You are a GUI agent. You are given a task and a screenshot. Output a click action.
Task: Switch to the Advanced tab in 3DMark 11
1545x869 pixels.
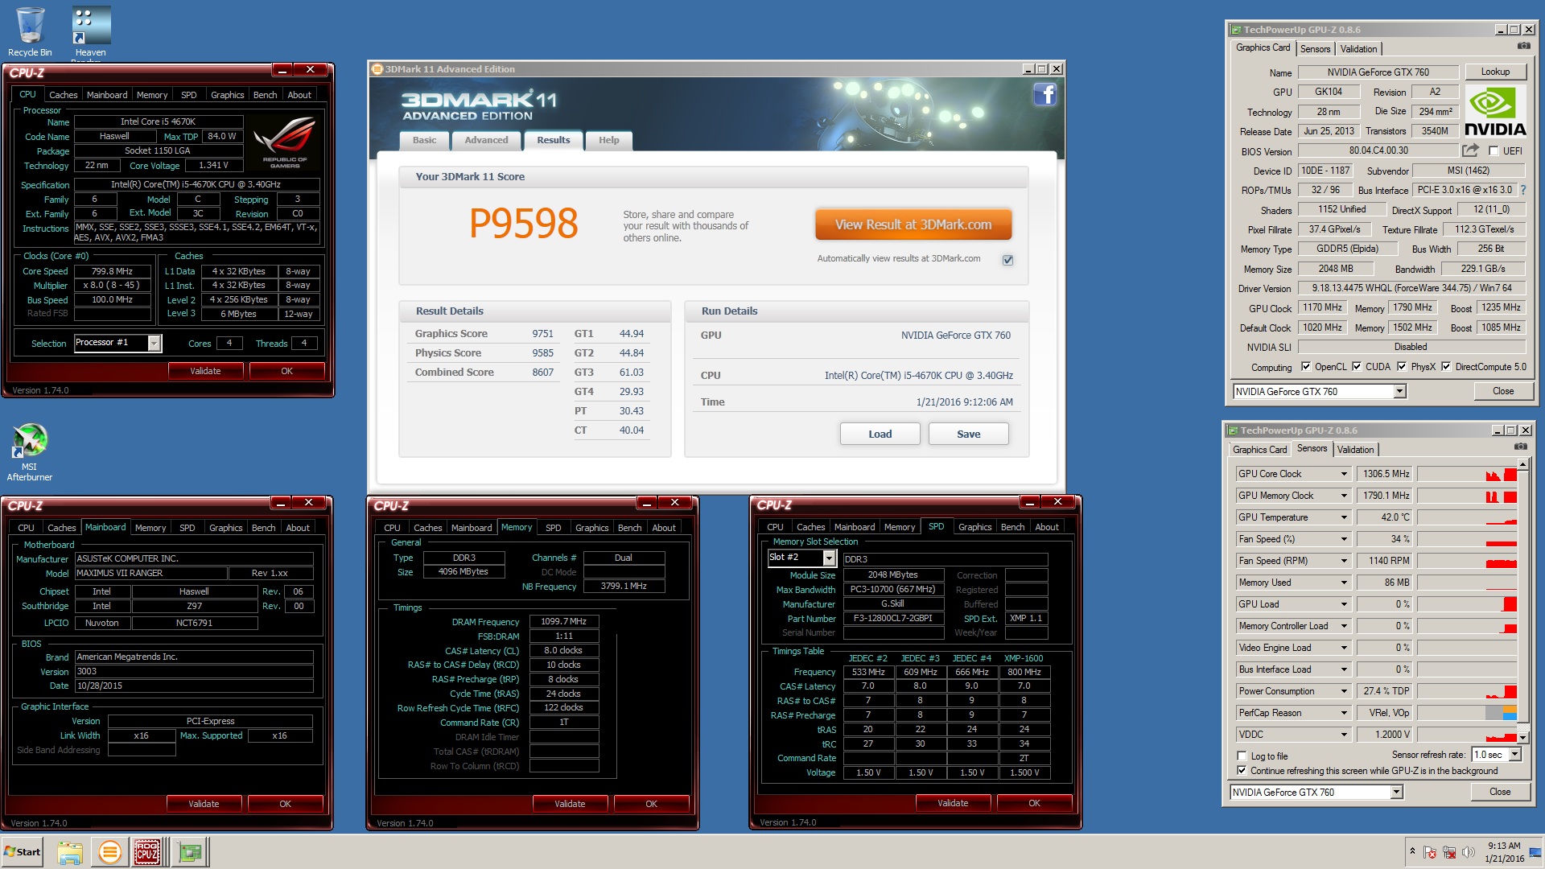486,140
